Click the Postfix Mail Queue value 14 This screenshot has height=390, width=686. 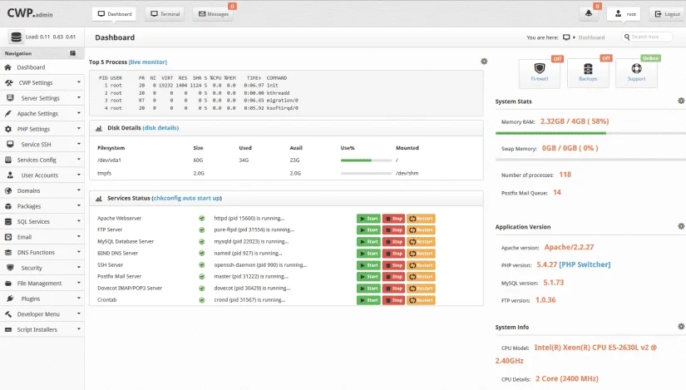[x=557, y=192]
